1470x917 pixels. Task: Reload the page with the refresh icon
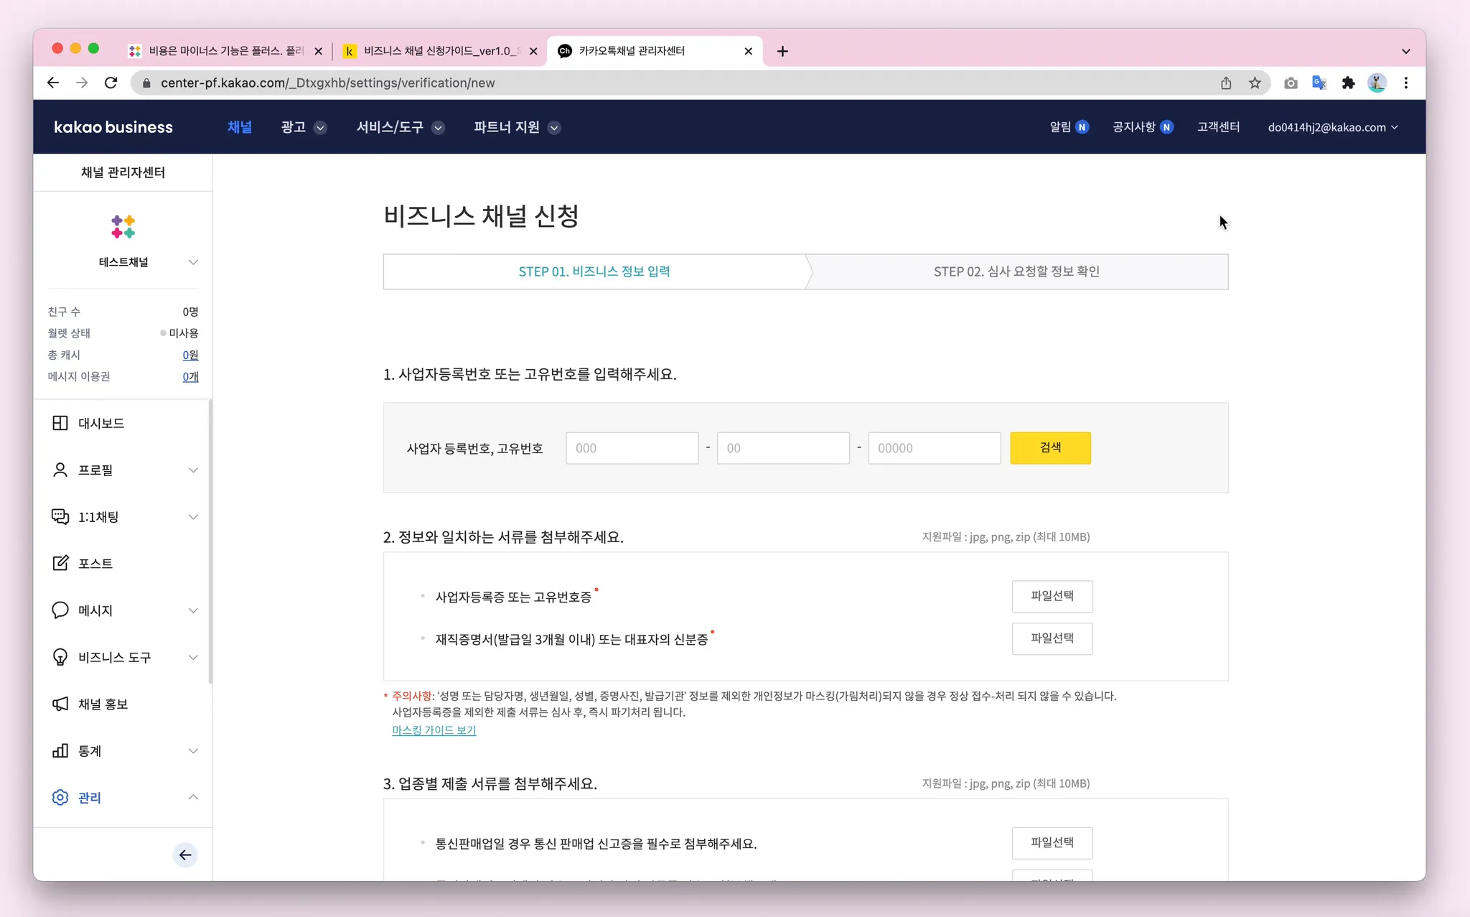point(111,83)
